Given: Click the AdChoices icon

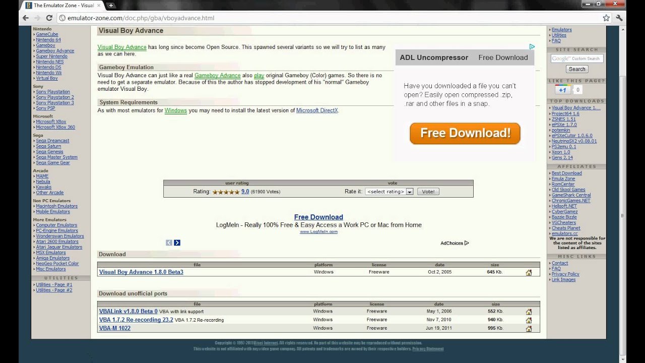Looking at the screenshot, I should pyautogui.click(x=467, y=243).
